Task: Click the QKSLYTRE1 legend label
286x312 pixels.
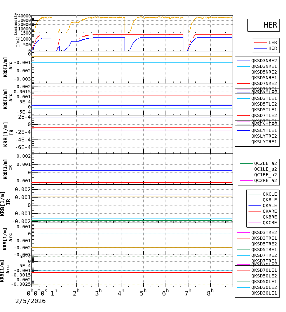Action: [264, 142]
